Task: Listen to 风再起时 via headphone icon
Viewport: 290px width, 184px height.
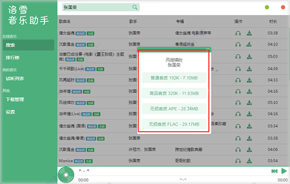Action: pyautogui.click(x=238, y=80)
